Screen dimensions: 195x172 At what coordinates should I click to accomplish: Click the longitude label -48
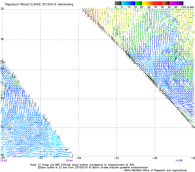(x=155, y=158)
